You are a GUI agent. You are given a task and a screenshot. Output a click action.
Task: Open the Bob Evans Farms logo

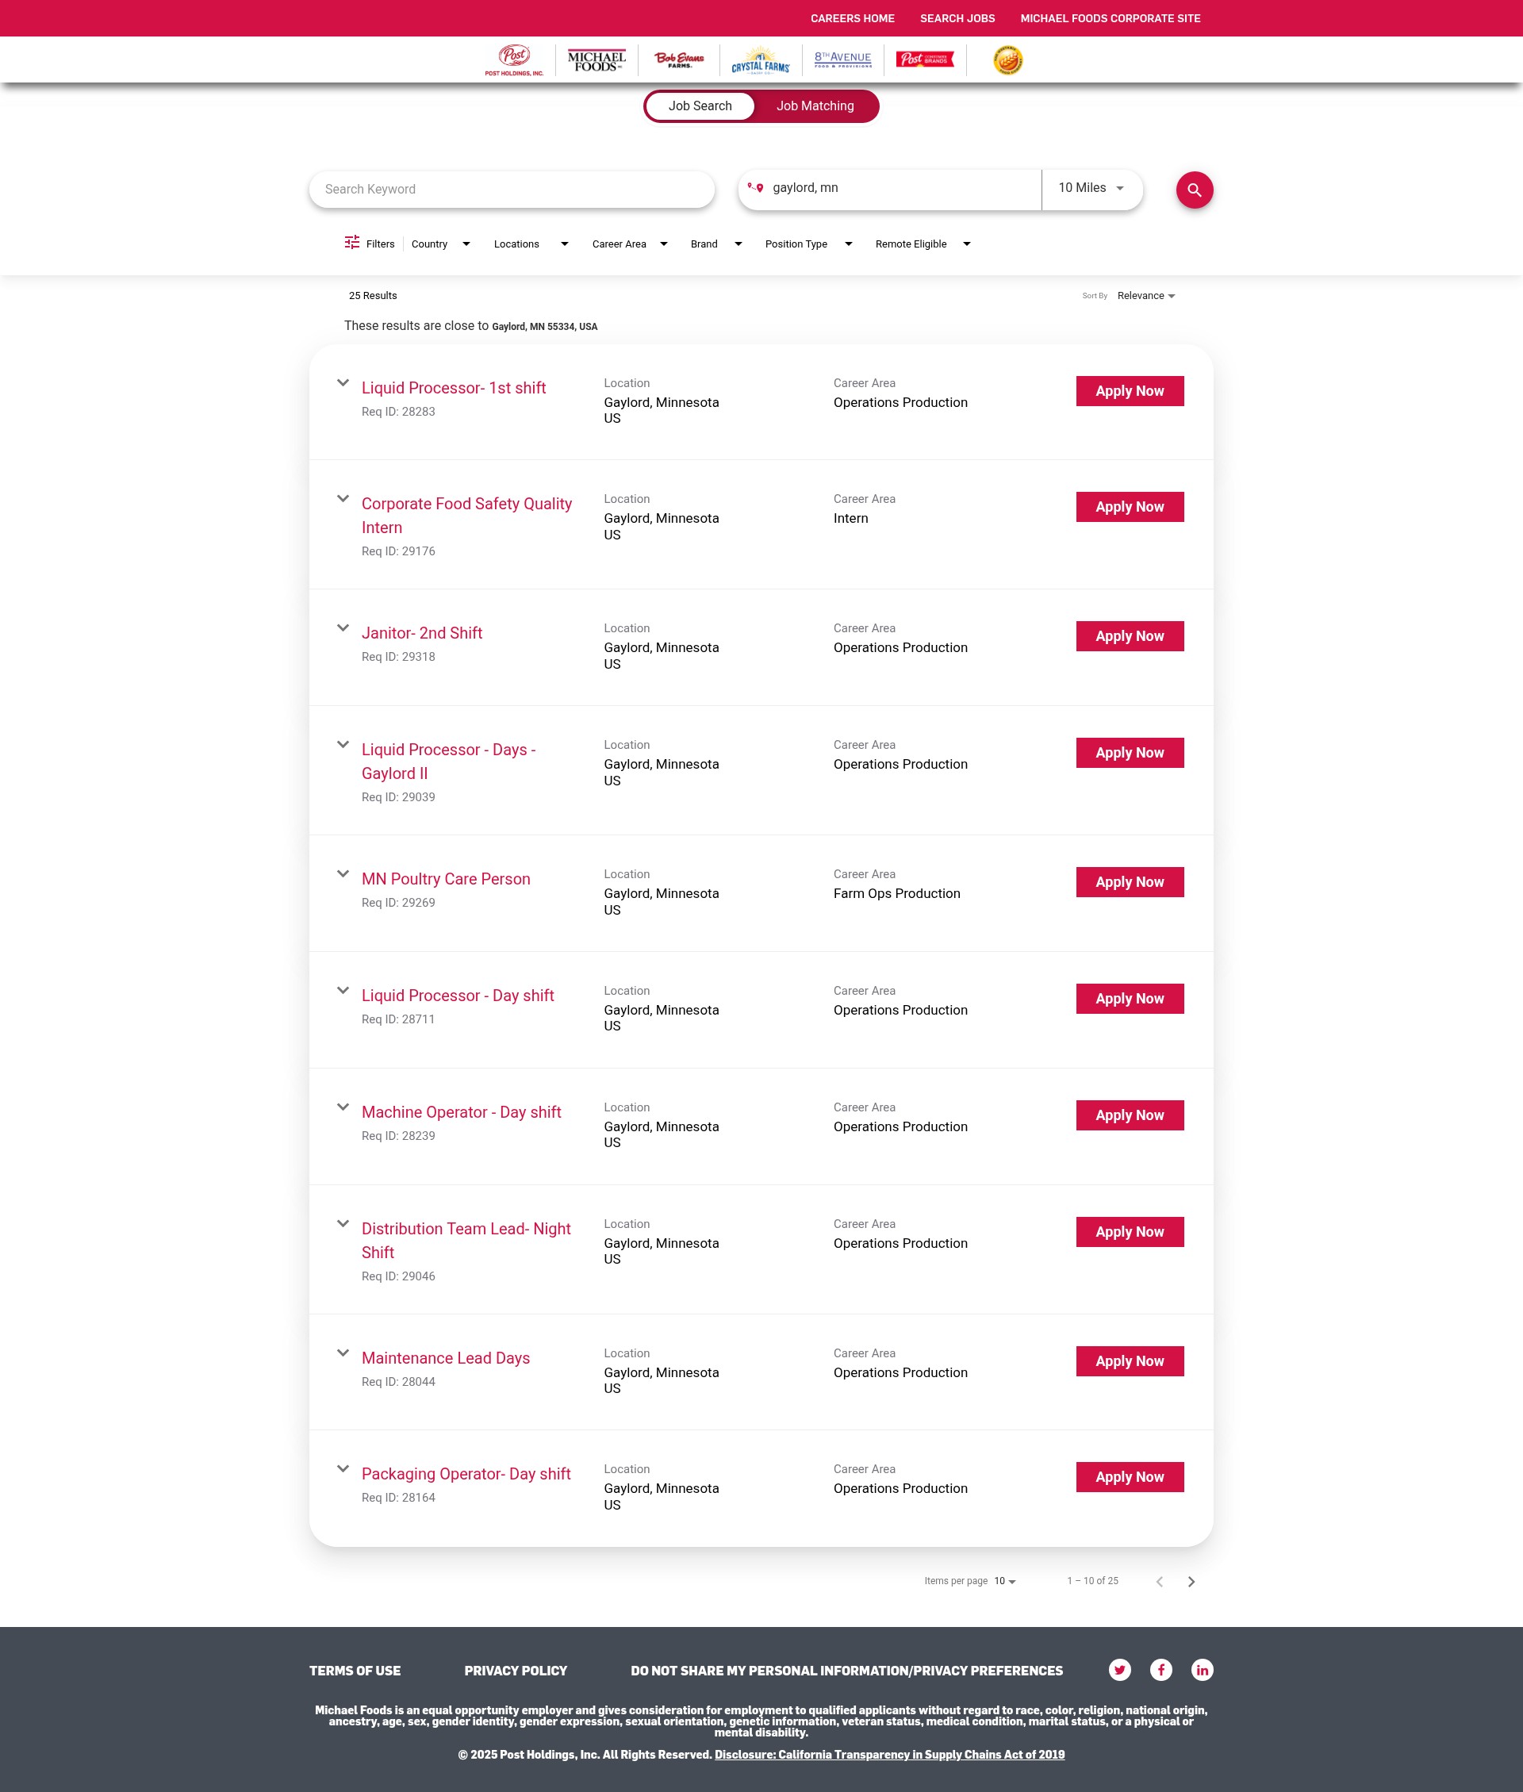679,59
